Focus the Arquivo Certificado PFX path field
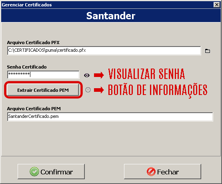This screenshot has width=222, height=184. click(104, 51)
